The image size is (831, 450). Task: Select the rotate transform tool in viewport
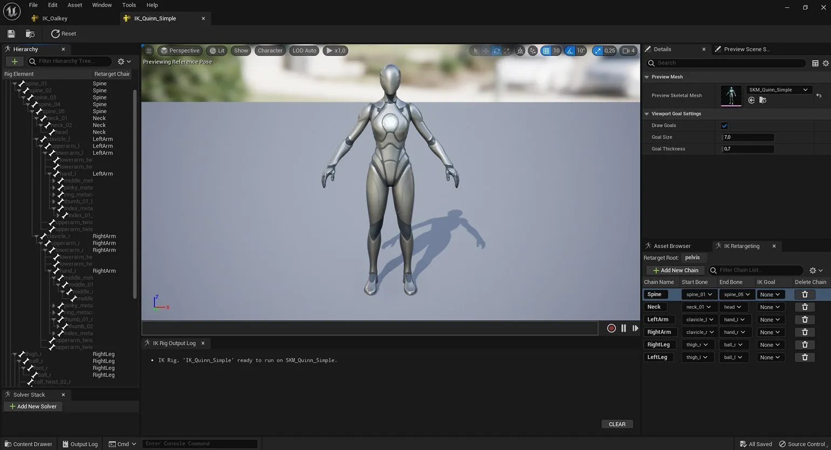click(496, 51)
